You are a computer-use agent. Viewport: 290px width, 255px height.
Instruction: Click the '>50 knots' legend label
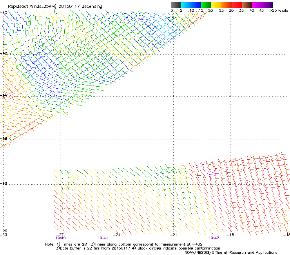[x=279, y=11]
